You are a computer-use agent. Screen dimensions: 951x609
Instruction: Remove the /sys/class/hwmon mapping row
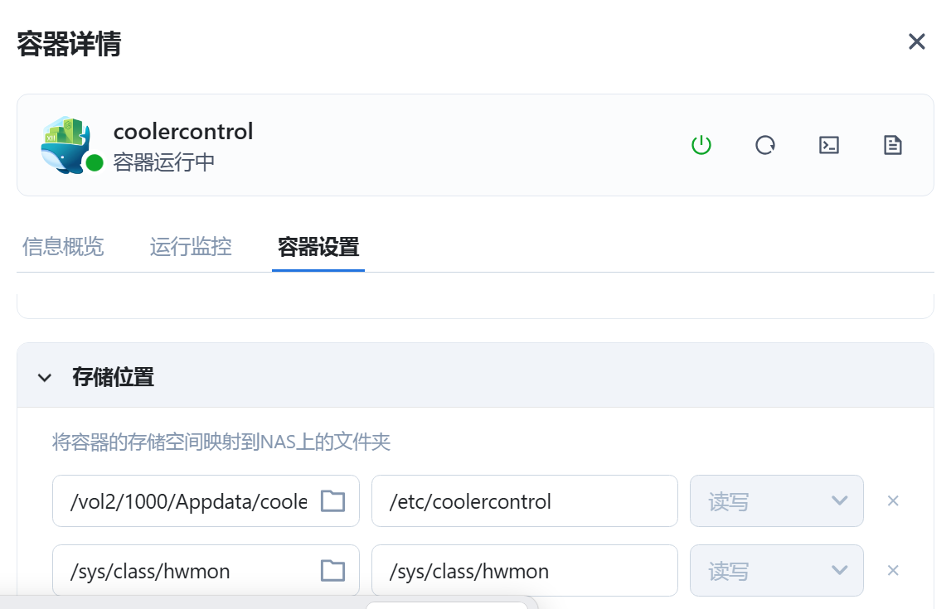pyautogui.click(x=893, y=571)
